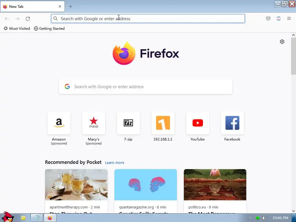The height and width of the screenshot is (222, 296).
Task: Show hidden tray icons arrow
Action: [251, 218]
